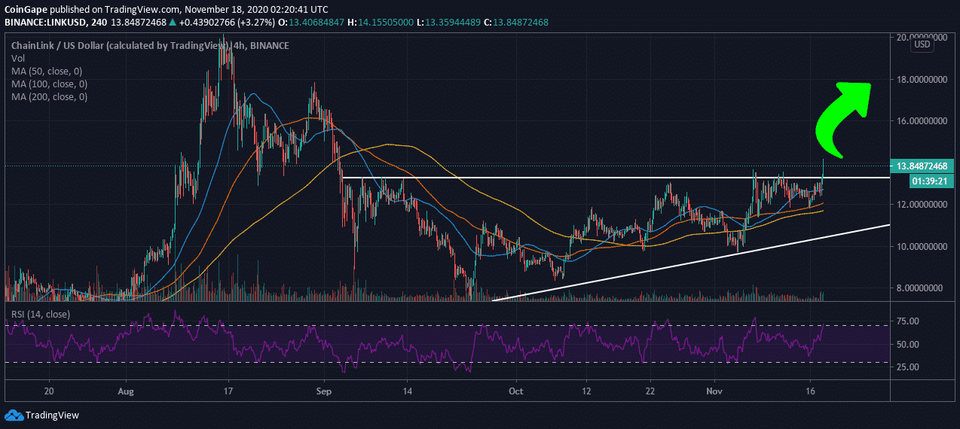The height and width of the screenshot is (429, 960).
Task: Click the USD currency label on price axis
Action: coord(922,44)
